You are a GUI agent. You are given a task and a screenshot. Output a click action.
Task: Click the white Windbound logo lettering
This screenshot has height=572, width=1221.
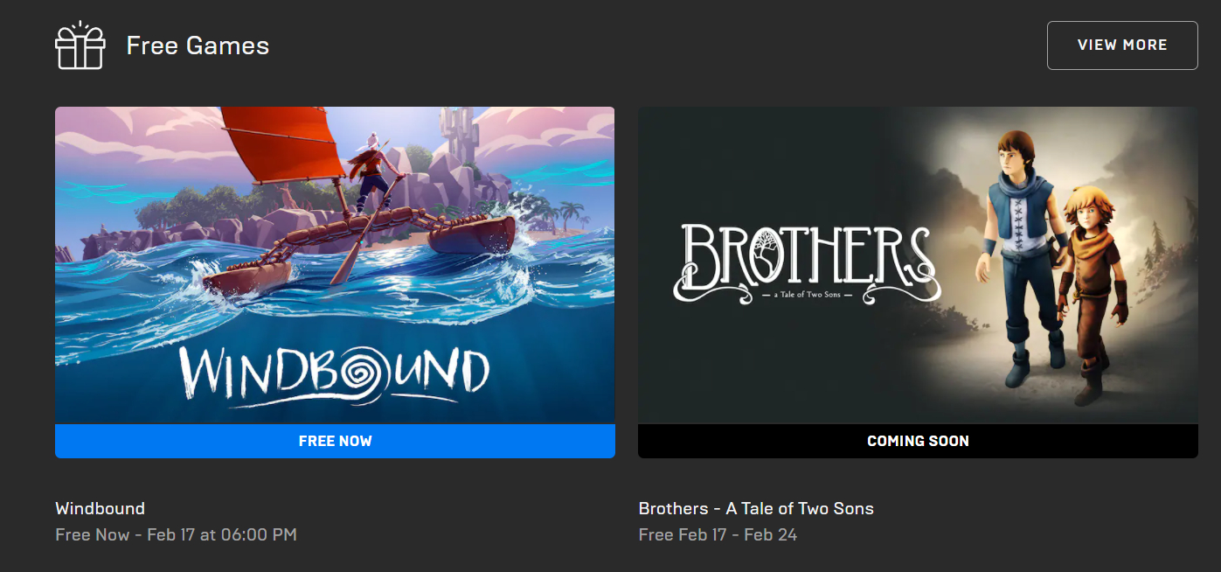click(x=335, y=376)
